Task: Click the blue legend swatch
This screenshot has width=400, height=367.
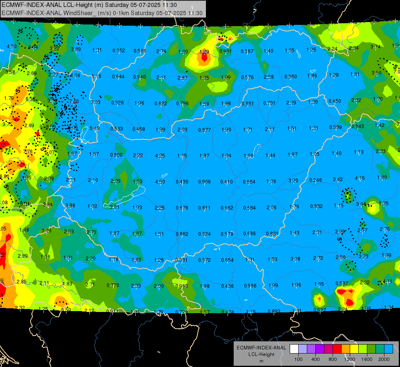Action: click(389, 349)
